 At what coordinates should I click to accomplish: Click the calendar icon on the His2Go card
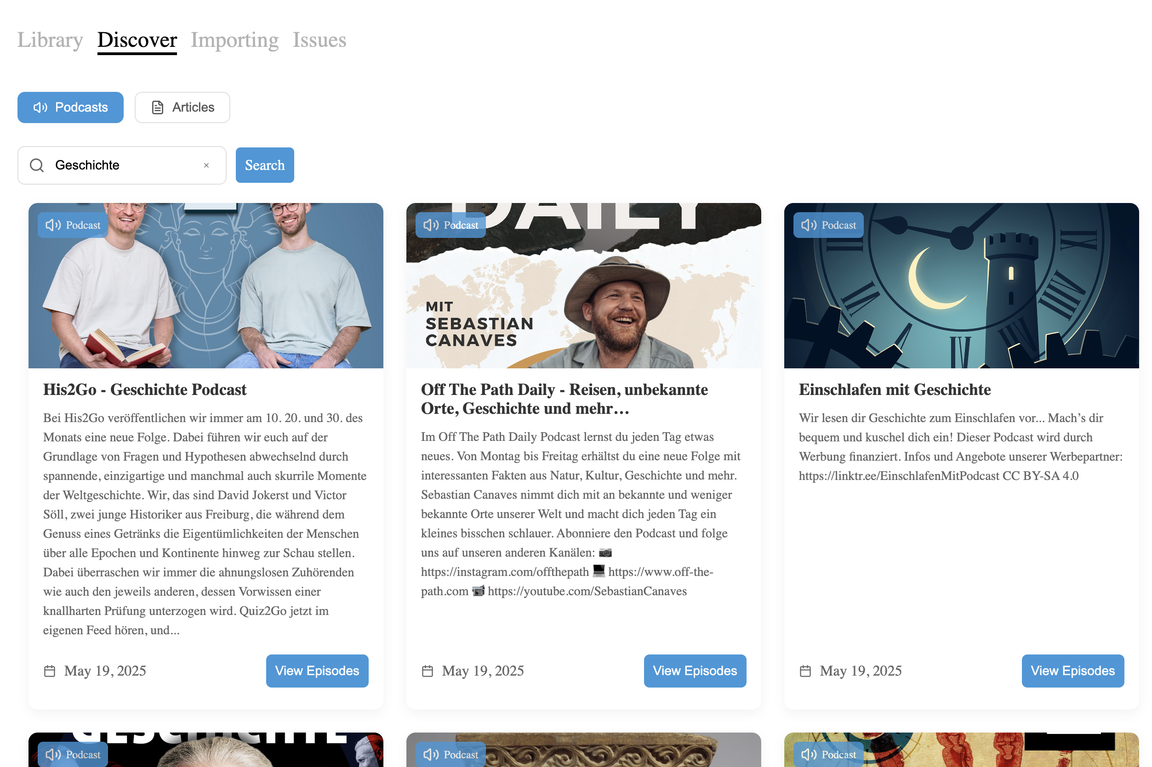click(x=50, y=671)
